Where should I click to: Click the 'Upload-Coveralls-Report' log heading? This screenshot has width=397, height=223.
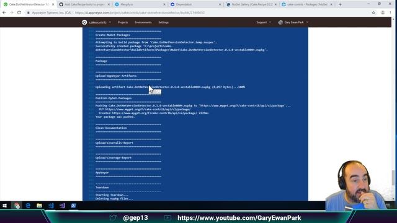[x=114, y=143]
